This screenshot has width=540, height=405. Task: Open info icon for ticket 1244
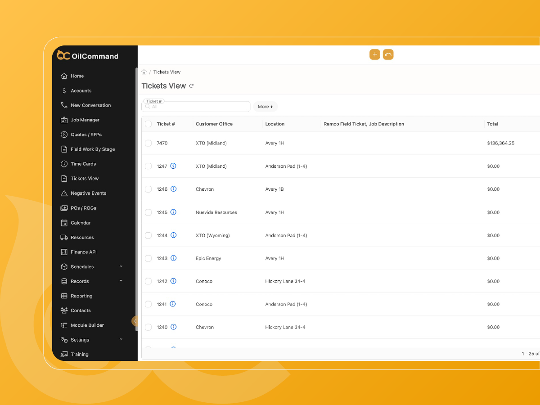coord(173,235)
